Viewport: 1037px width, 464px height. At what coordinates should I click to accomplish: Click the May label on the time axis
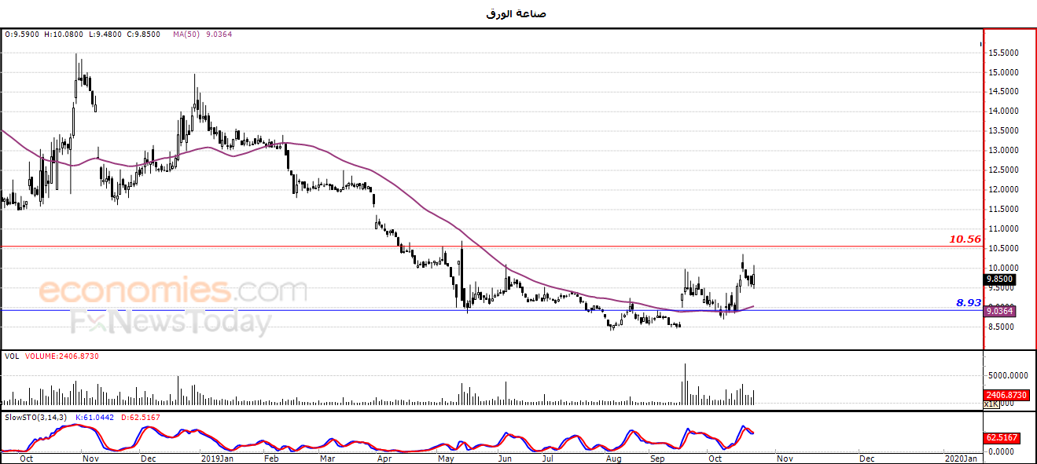(447, 457)
